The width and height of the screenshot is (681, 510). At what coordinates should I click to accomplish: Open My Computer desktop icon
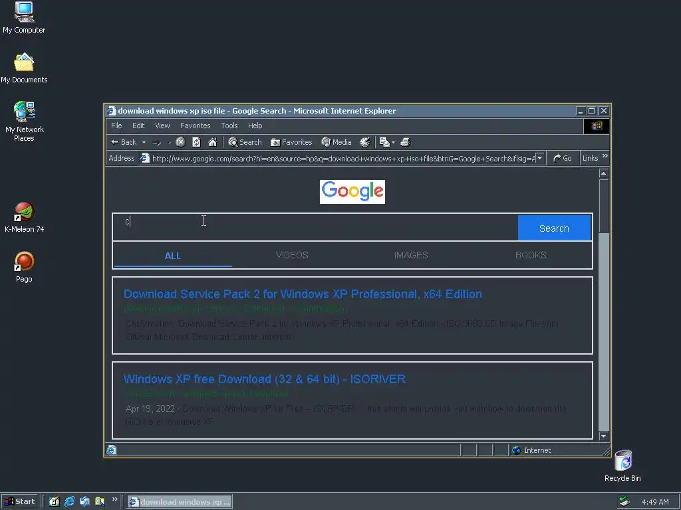(x=24, y=18)
